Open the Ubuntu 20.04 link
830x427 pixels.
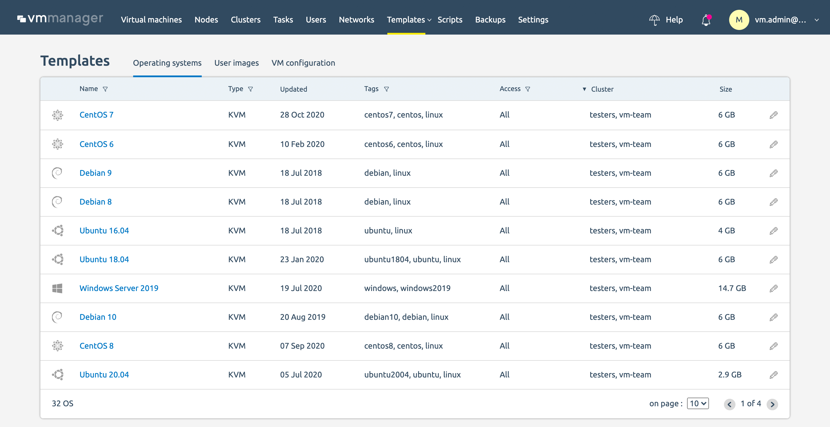[x=104, y=375]
